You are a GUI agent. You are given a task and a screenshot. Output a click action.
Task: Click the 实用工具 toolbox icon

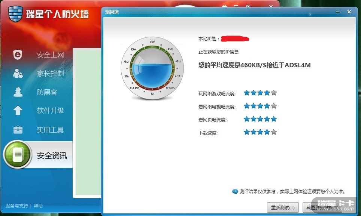point(18,130)
